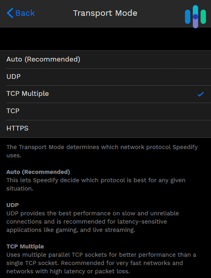
Task: Click the teal left bar of the Speedify logo
Action: [188, 17]
